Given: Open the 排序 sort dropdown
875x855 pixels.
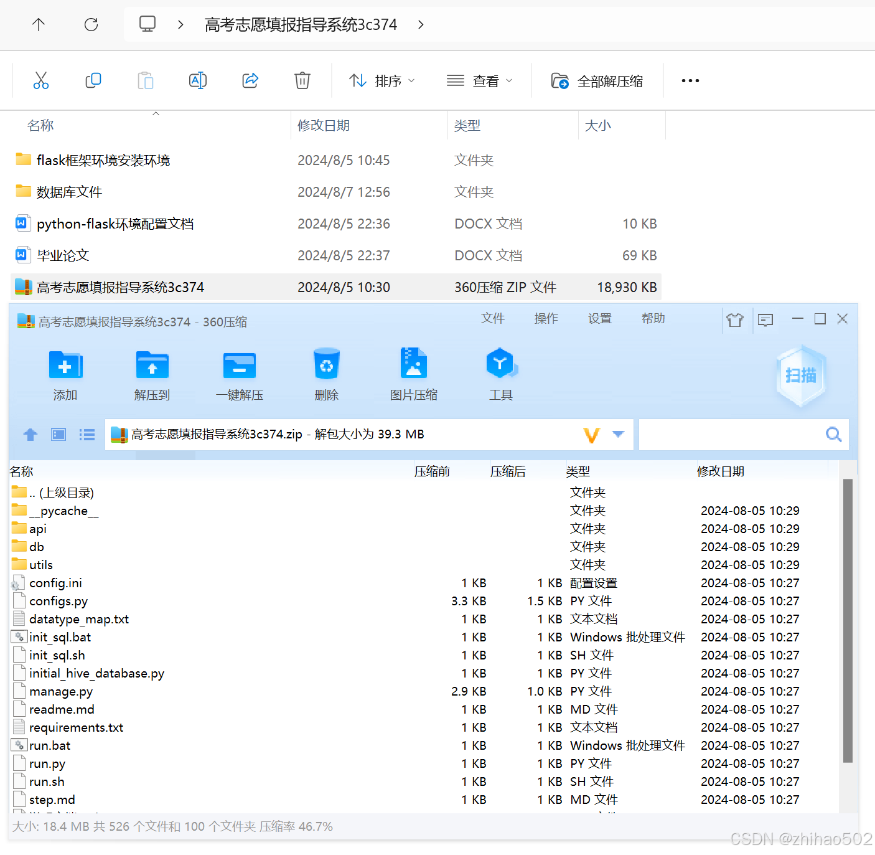Looking at the screenshot, I should click(381, 81).
